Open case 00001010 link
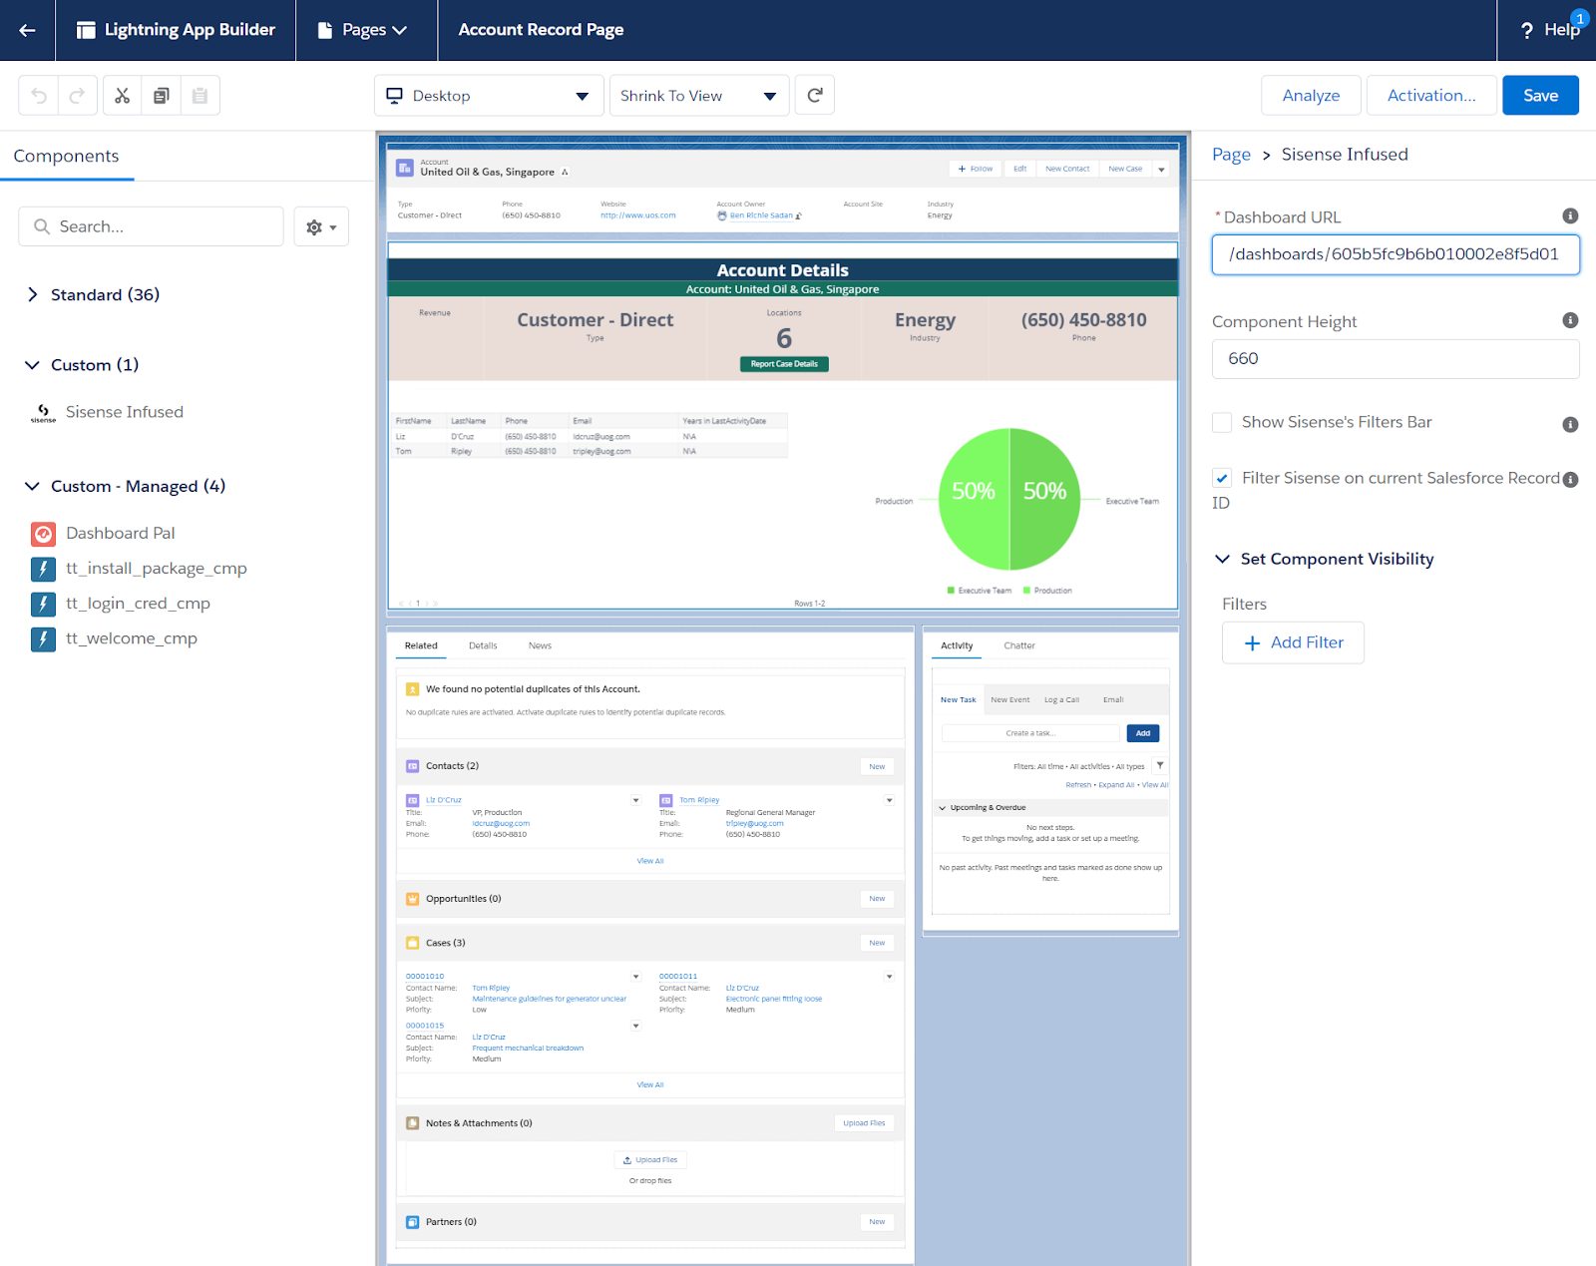The width and height of the screenshot is (1596, 1266). (x=425, y=977)
